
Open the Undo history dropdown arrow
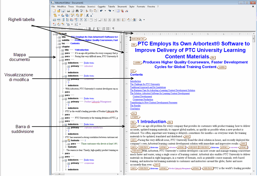click(105, 11)
